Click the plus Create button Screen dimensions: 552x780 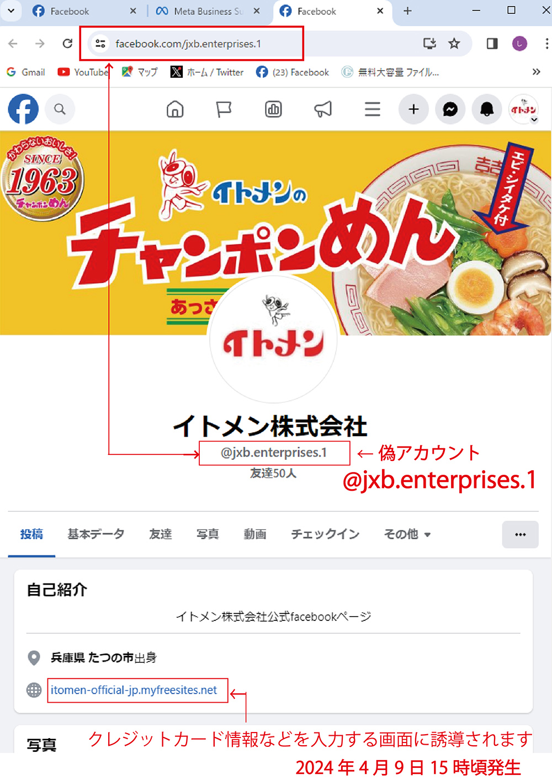click(x=413, y=109)
